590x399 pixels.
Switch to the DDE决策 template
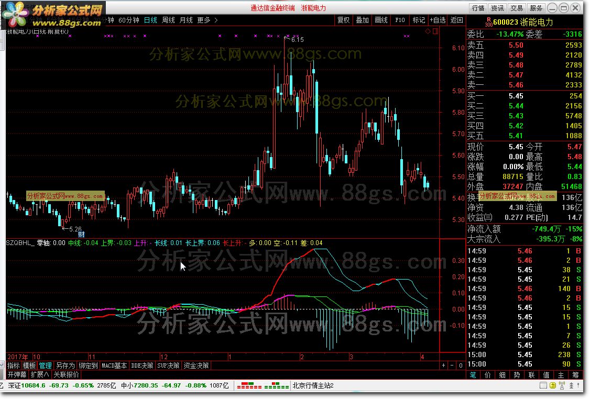(142, 365)
